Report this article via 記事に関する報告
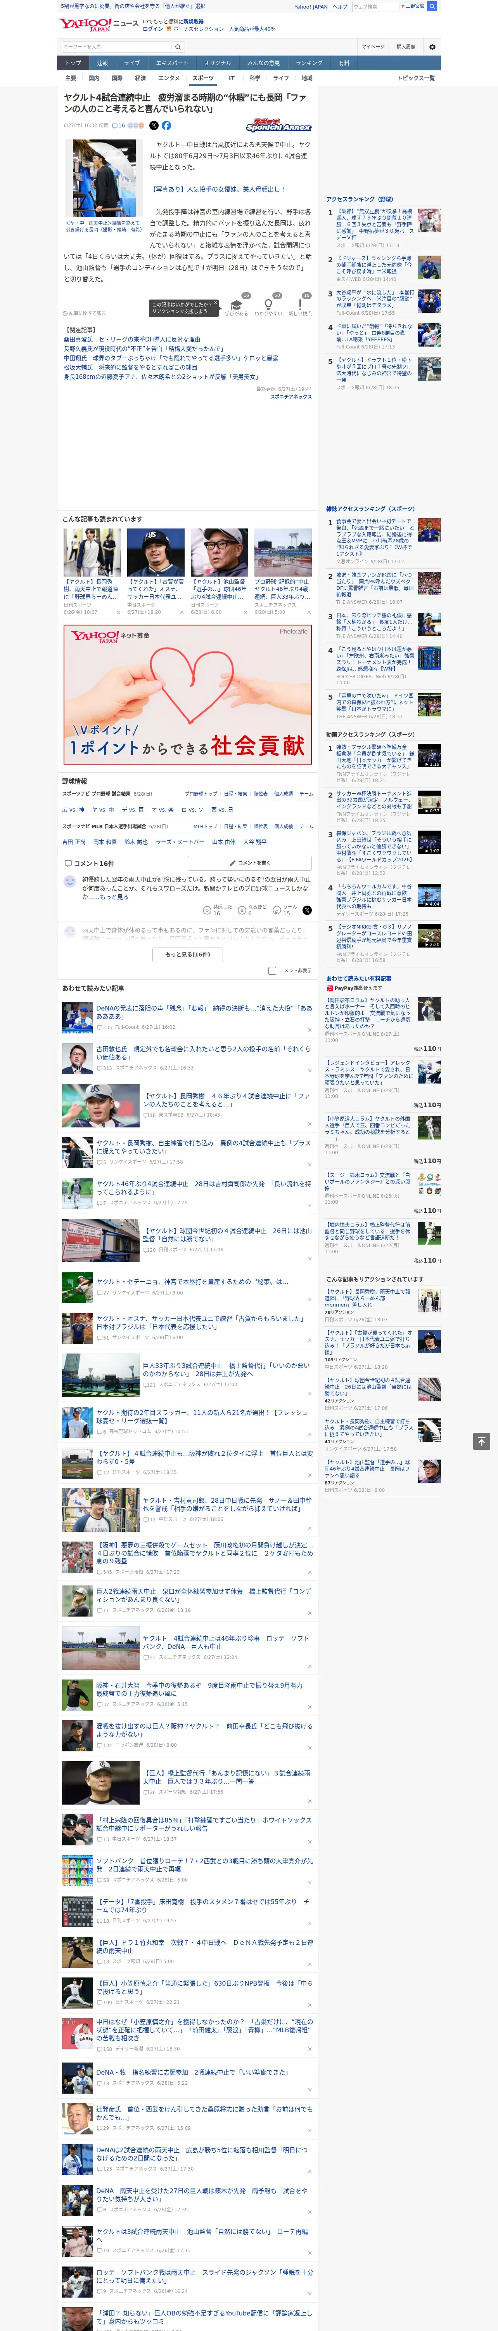This screenshot has height=2331, width=498. pos(85,313)
